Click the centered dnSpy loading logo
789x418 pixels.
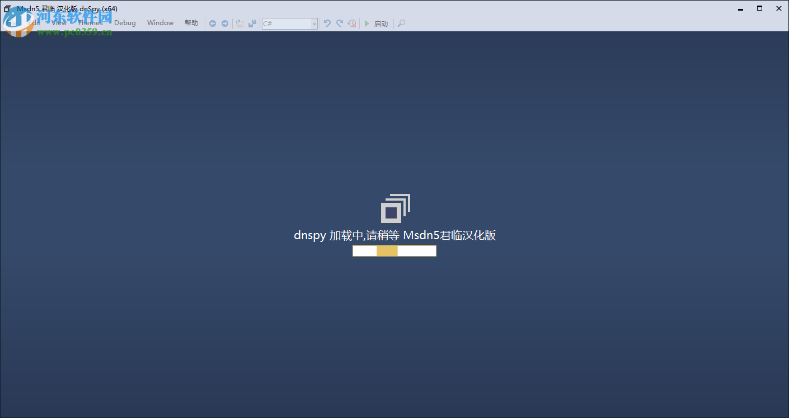click(395, 208)
